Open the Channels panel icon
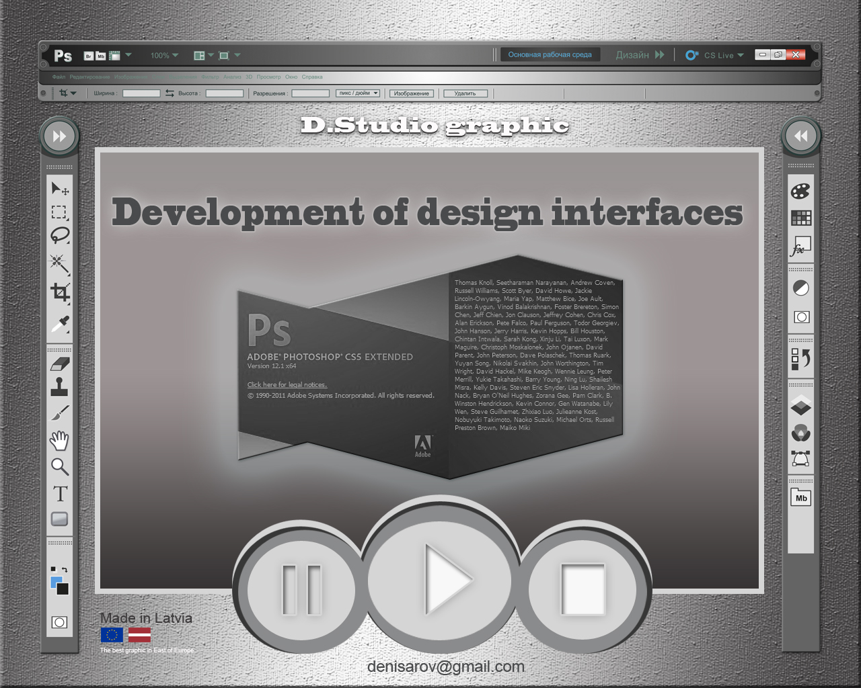861x688 pixels. click(x=800, y=433)
